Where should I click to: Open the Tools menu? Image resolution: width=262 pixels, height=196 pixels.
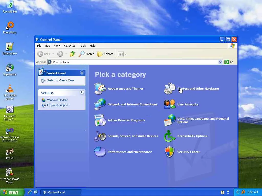click(83, 46)
